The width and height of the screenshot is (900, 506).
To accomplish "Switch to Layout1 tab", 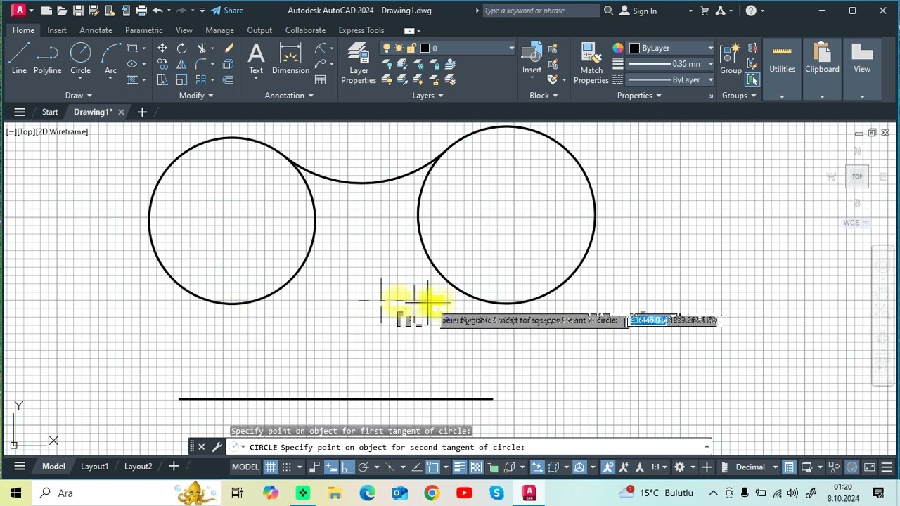I will tap(94, 467).
